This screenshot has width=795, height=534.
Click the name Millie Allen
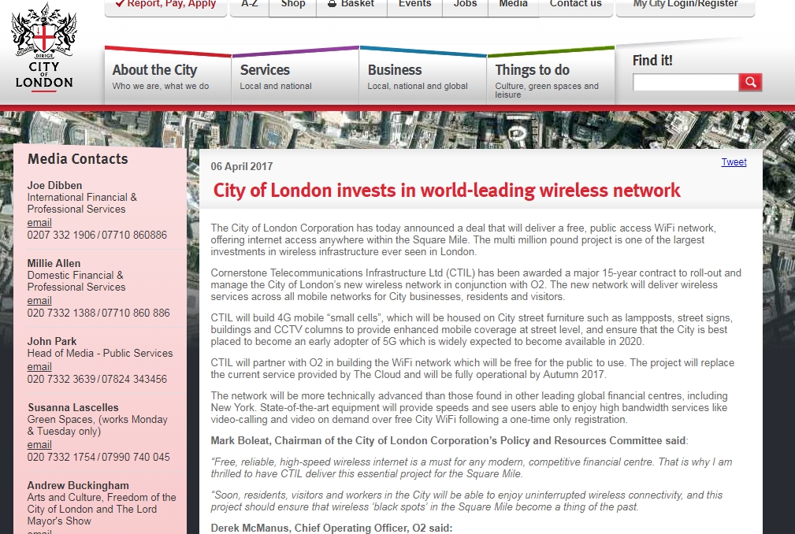tap(54, 263)
